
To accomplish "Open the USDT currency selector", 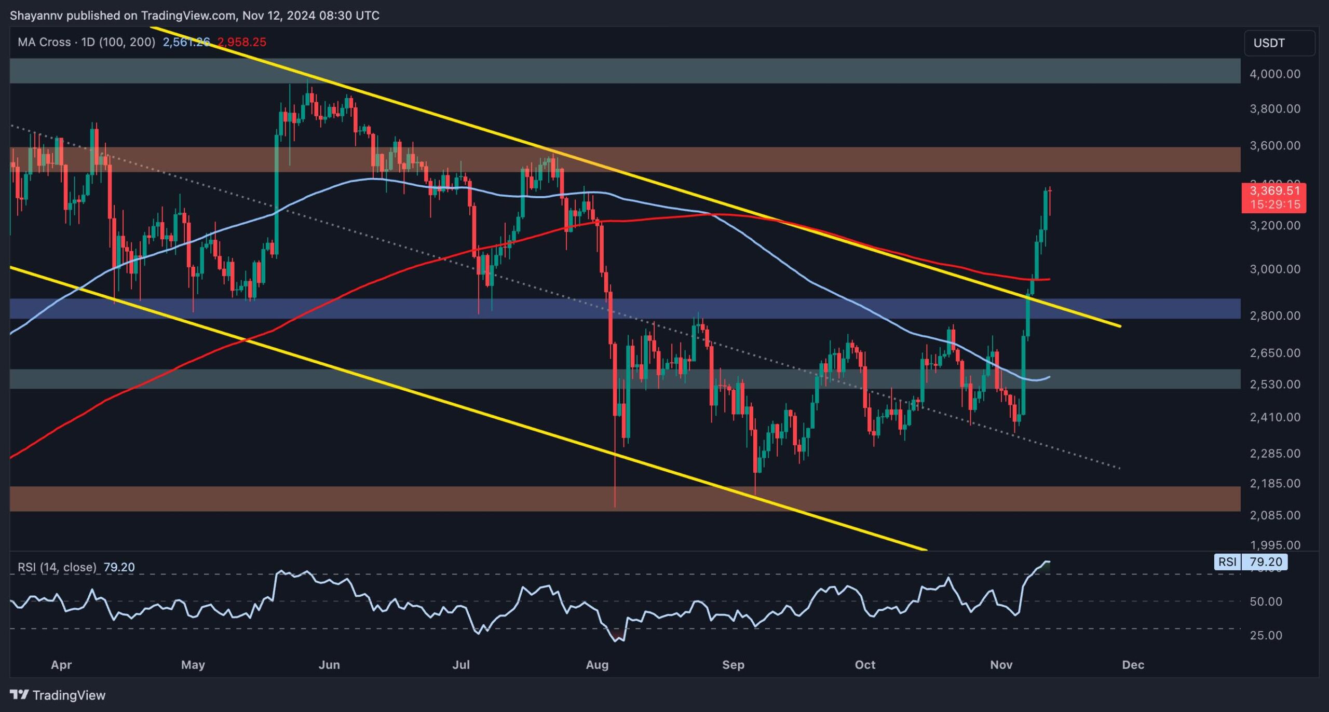I will pyautogui.click(x=1279, y=43).
